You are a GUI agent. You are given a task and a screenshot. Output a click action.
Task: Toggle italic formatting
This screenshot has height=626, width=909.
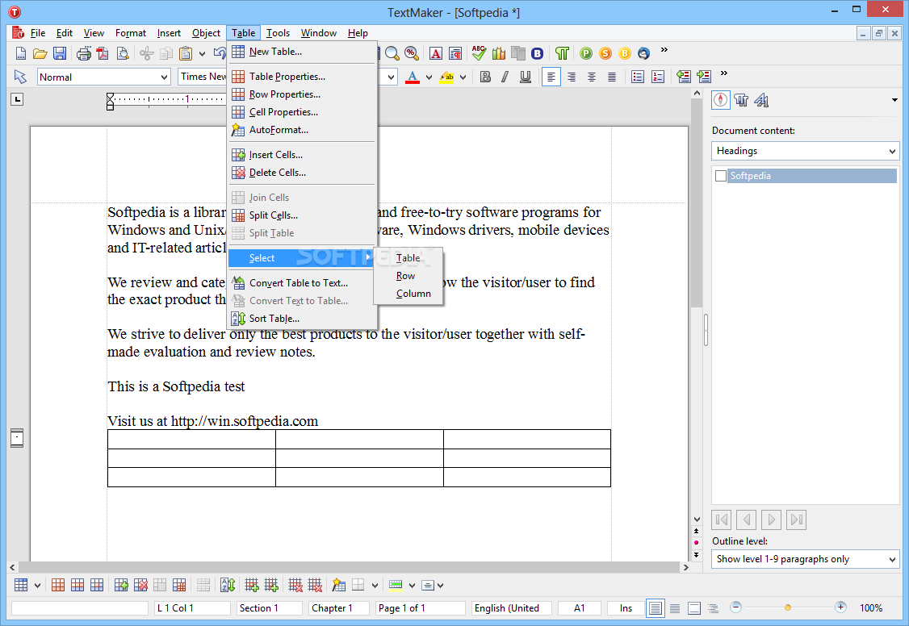(505, 77)
